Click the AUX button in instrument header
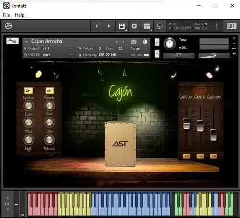 tap(234, 48)
